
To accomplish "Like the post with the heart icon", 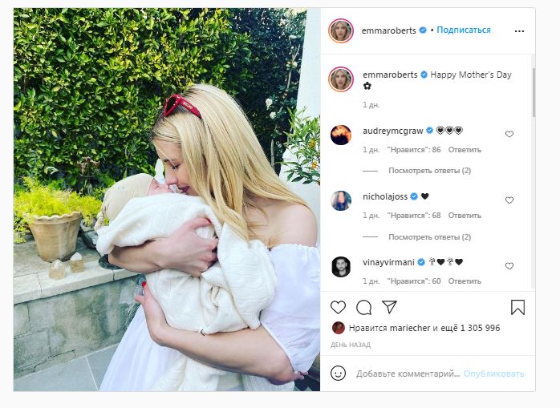I will pos(339,307).
